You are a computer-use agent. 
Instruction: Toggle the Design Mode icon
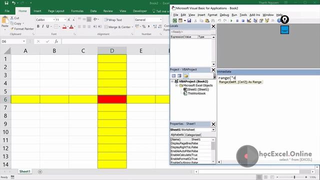pos(249,20)
